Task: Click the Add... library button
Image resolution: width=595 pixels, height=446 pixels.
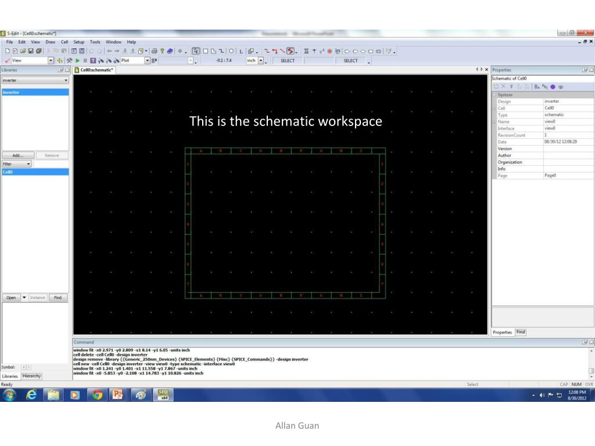Action: pos(18,156)
